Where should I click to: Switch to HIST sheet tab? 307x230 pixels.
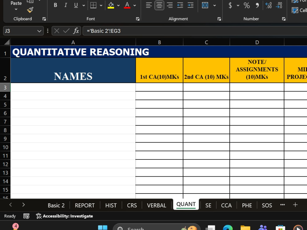click(x=111, y=205)
